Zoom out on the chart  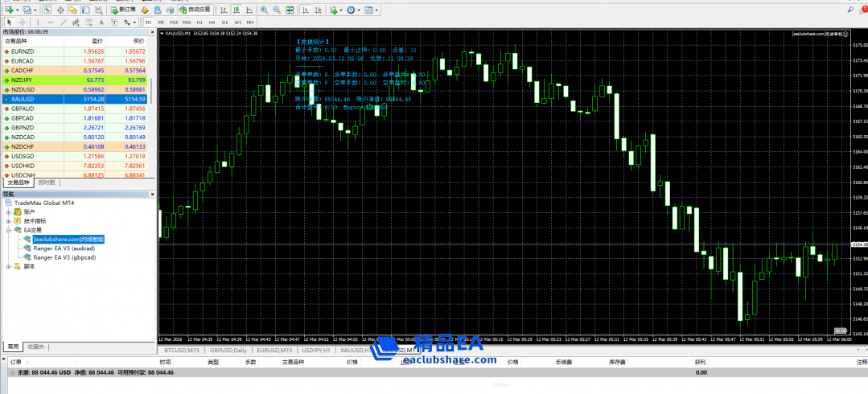[277, 10]
